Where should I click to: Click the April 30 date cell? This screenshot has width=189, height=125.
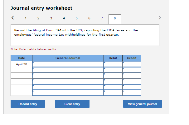click(x=22, y=64)
